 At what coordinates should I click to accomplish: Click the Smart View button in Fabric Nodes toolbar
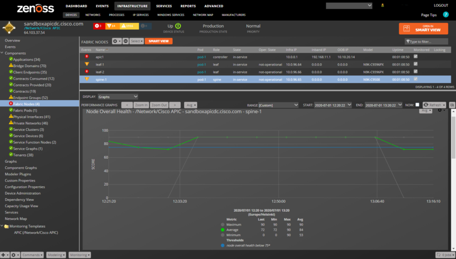[x=158, y=41]
